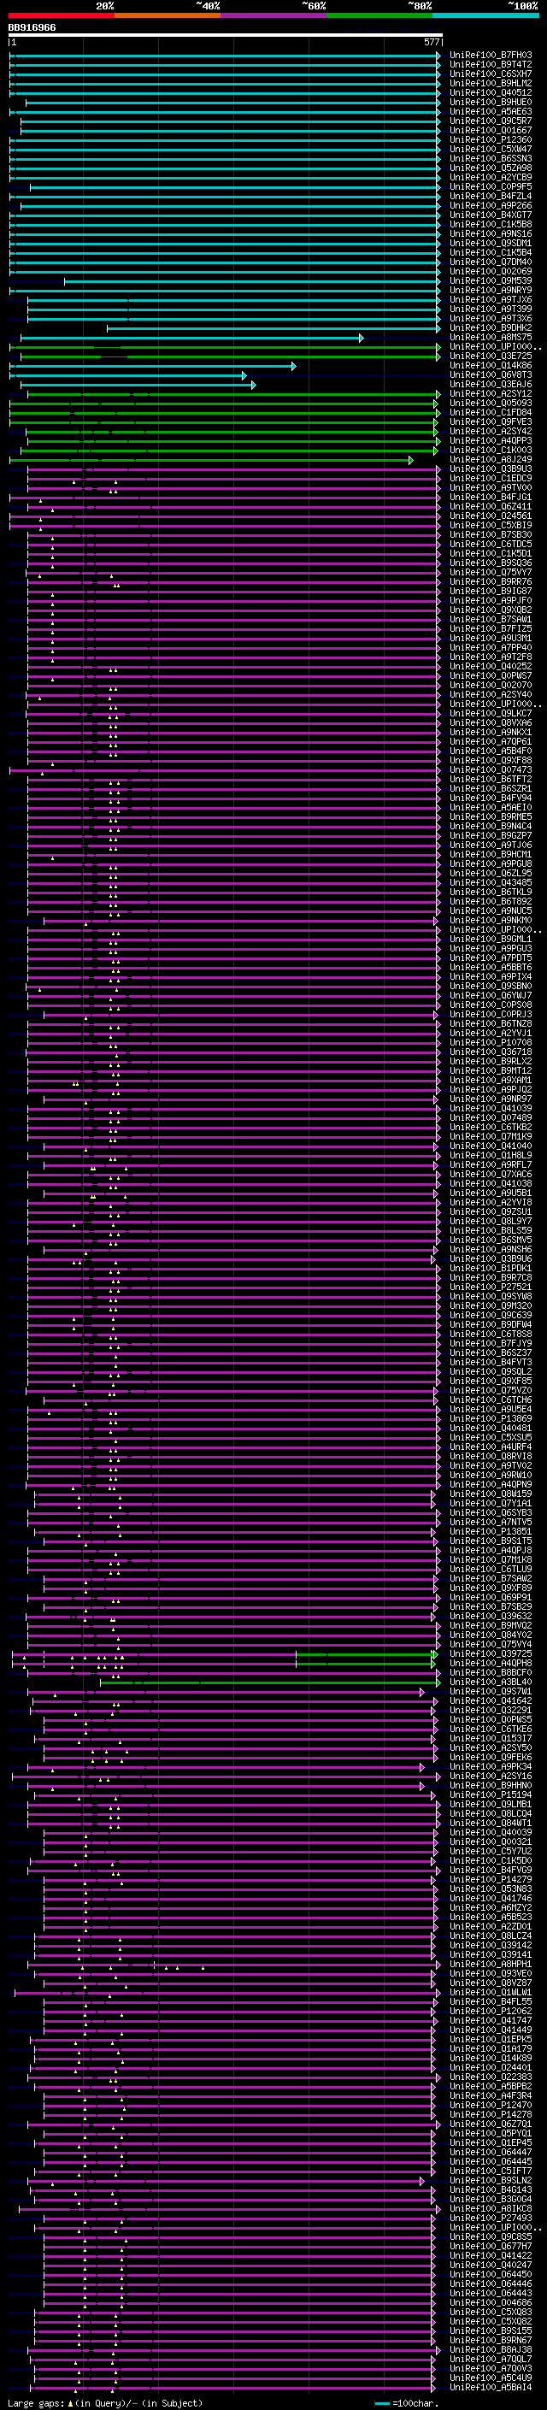Click the label UniRef100_Q43485
This screenshot has width=547, height=2410.
point(491,882)
